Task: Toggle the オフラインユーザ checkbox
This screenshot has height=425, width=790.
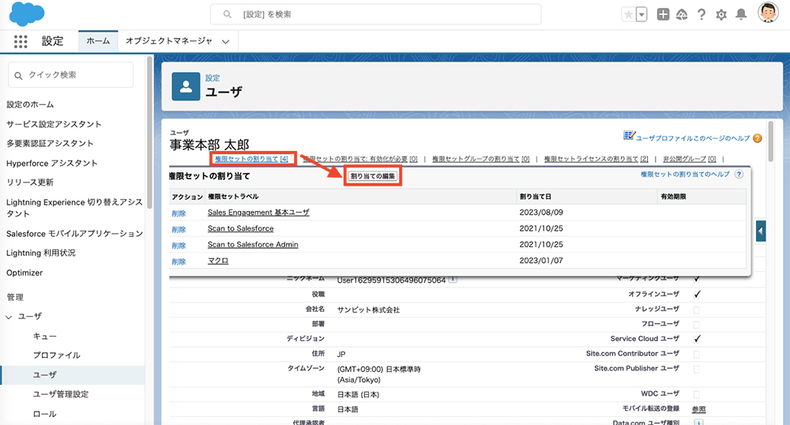Action: point(697,294)
